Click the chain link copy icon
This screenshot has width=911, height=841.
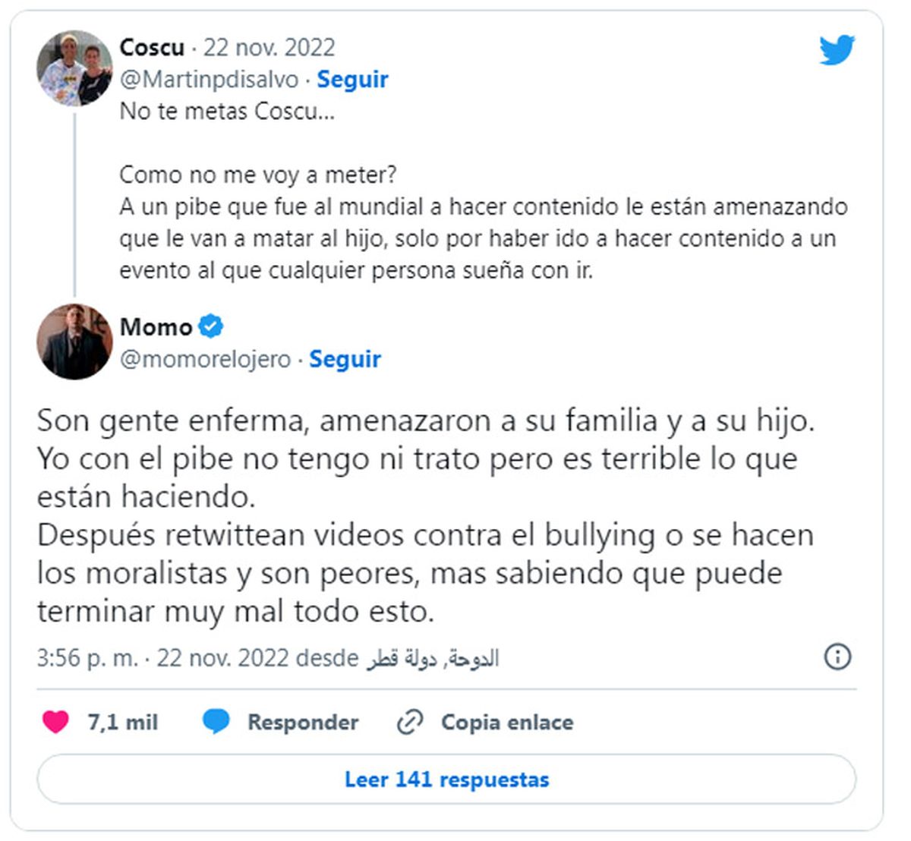click(x=410, y=722)
